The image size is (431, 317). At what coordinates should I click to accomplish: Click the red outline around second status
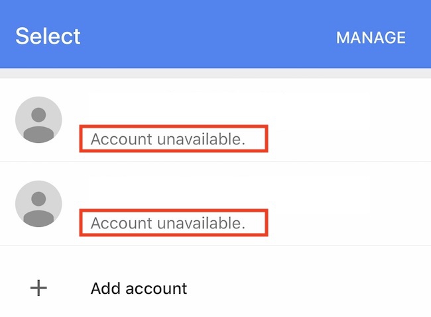[174, 210]
